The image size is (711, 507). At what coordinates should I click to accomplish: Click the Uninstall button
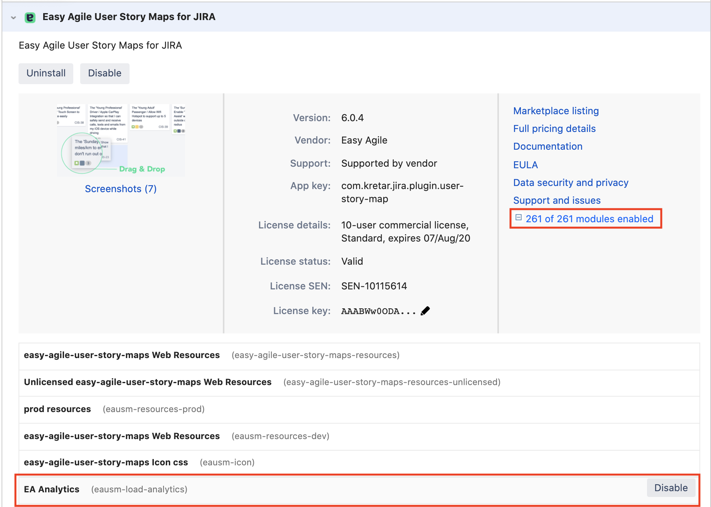tap(46, 73)
